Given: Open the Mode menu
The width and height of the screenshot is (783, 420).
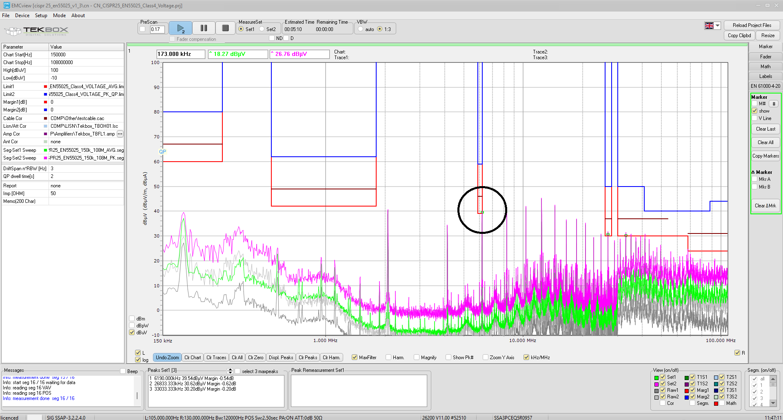Looking at the screenshot, I should [x=59, y=16].
